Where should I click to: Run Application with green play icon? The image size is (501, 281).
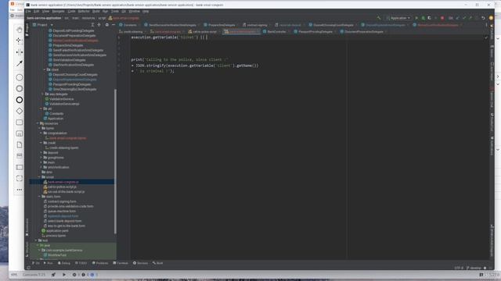click(416, 18)
